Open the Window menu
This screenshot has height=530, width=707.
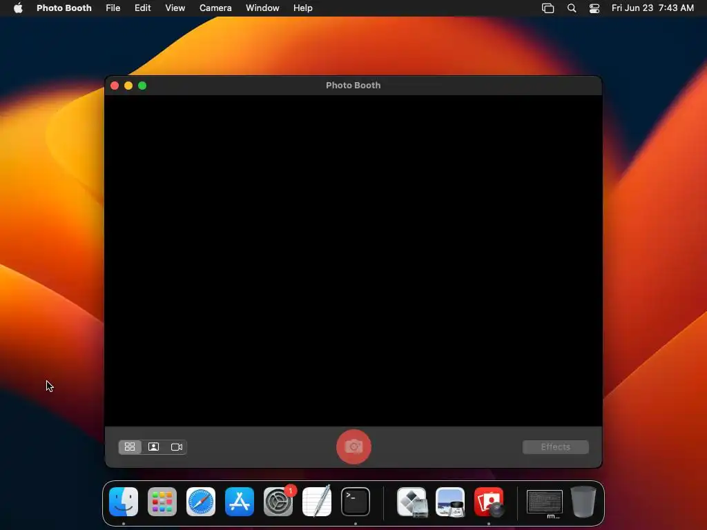click(262, 8)
